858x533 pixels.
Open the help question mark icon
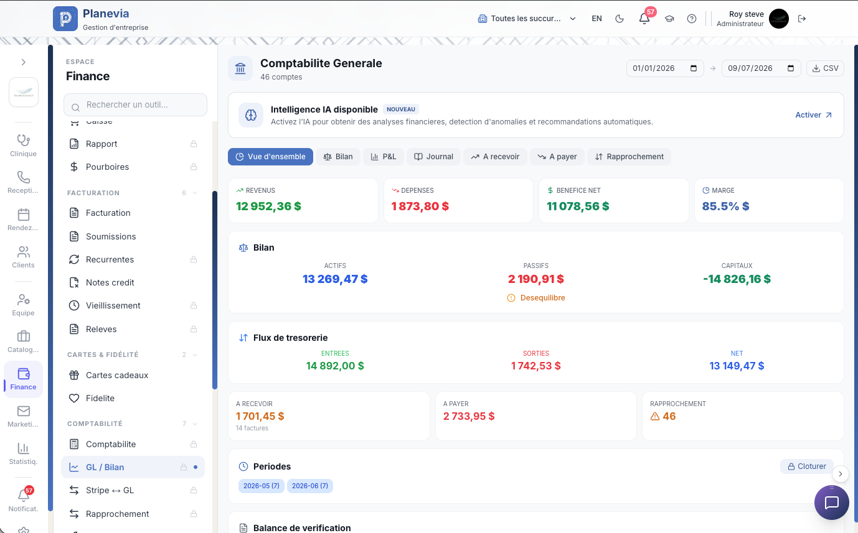click(x=692, y=19)
